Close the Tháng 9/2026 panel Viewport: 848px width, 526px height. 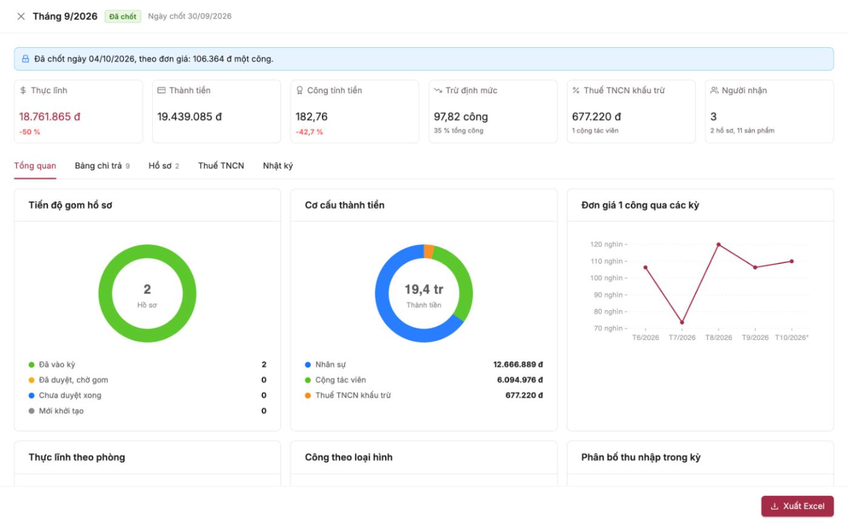(x=21, y=16)
